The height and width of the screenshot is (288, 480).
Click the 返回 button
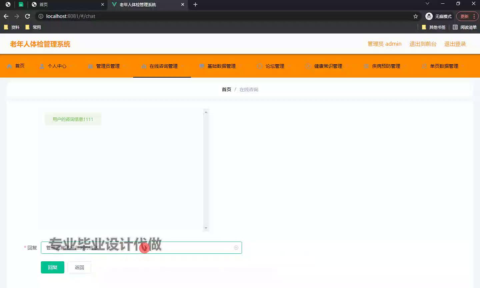point(79,267)
